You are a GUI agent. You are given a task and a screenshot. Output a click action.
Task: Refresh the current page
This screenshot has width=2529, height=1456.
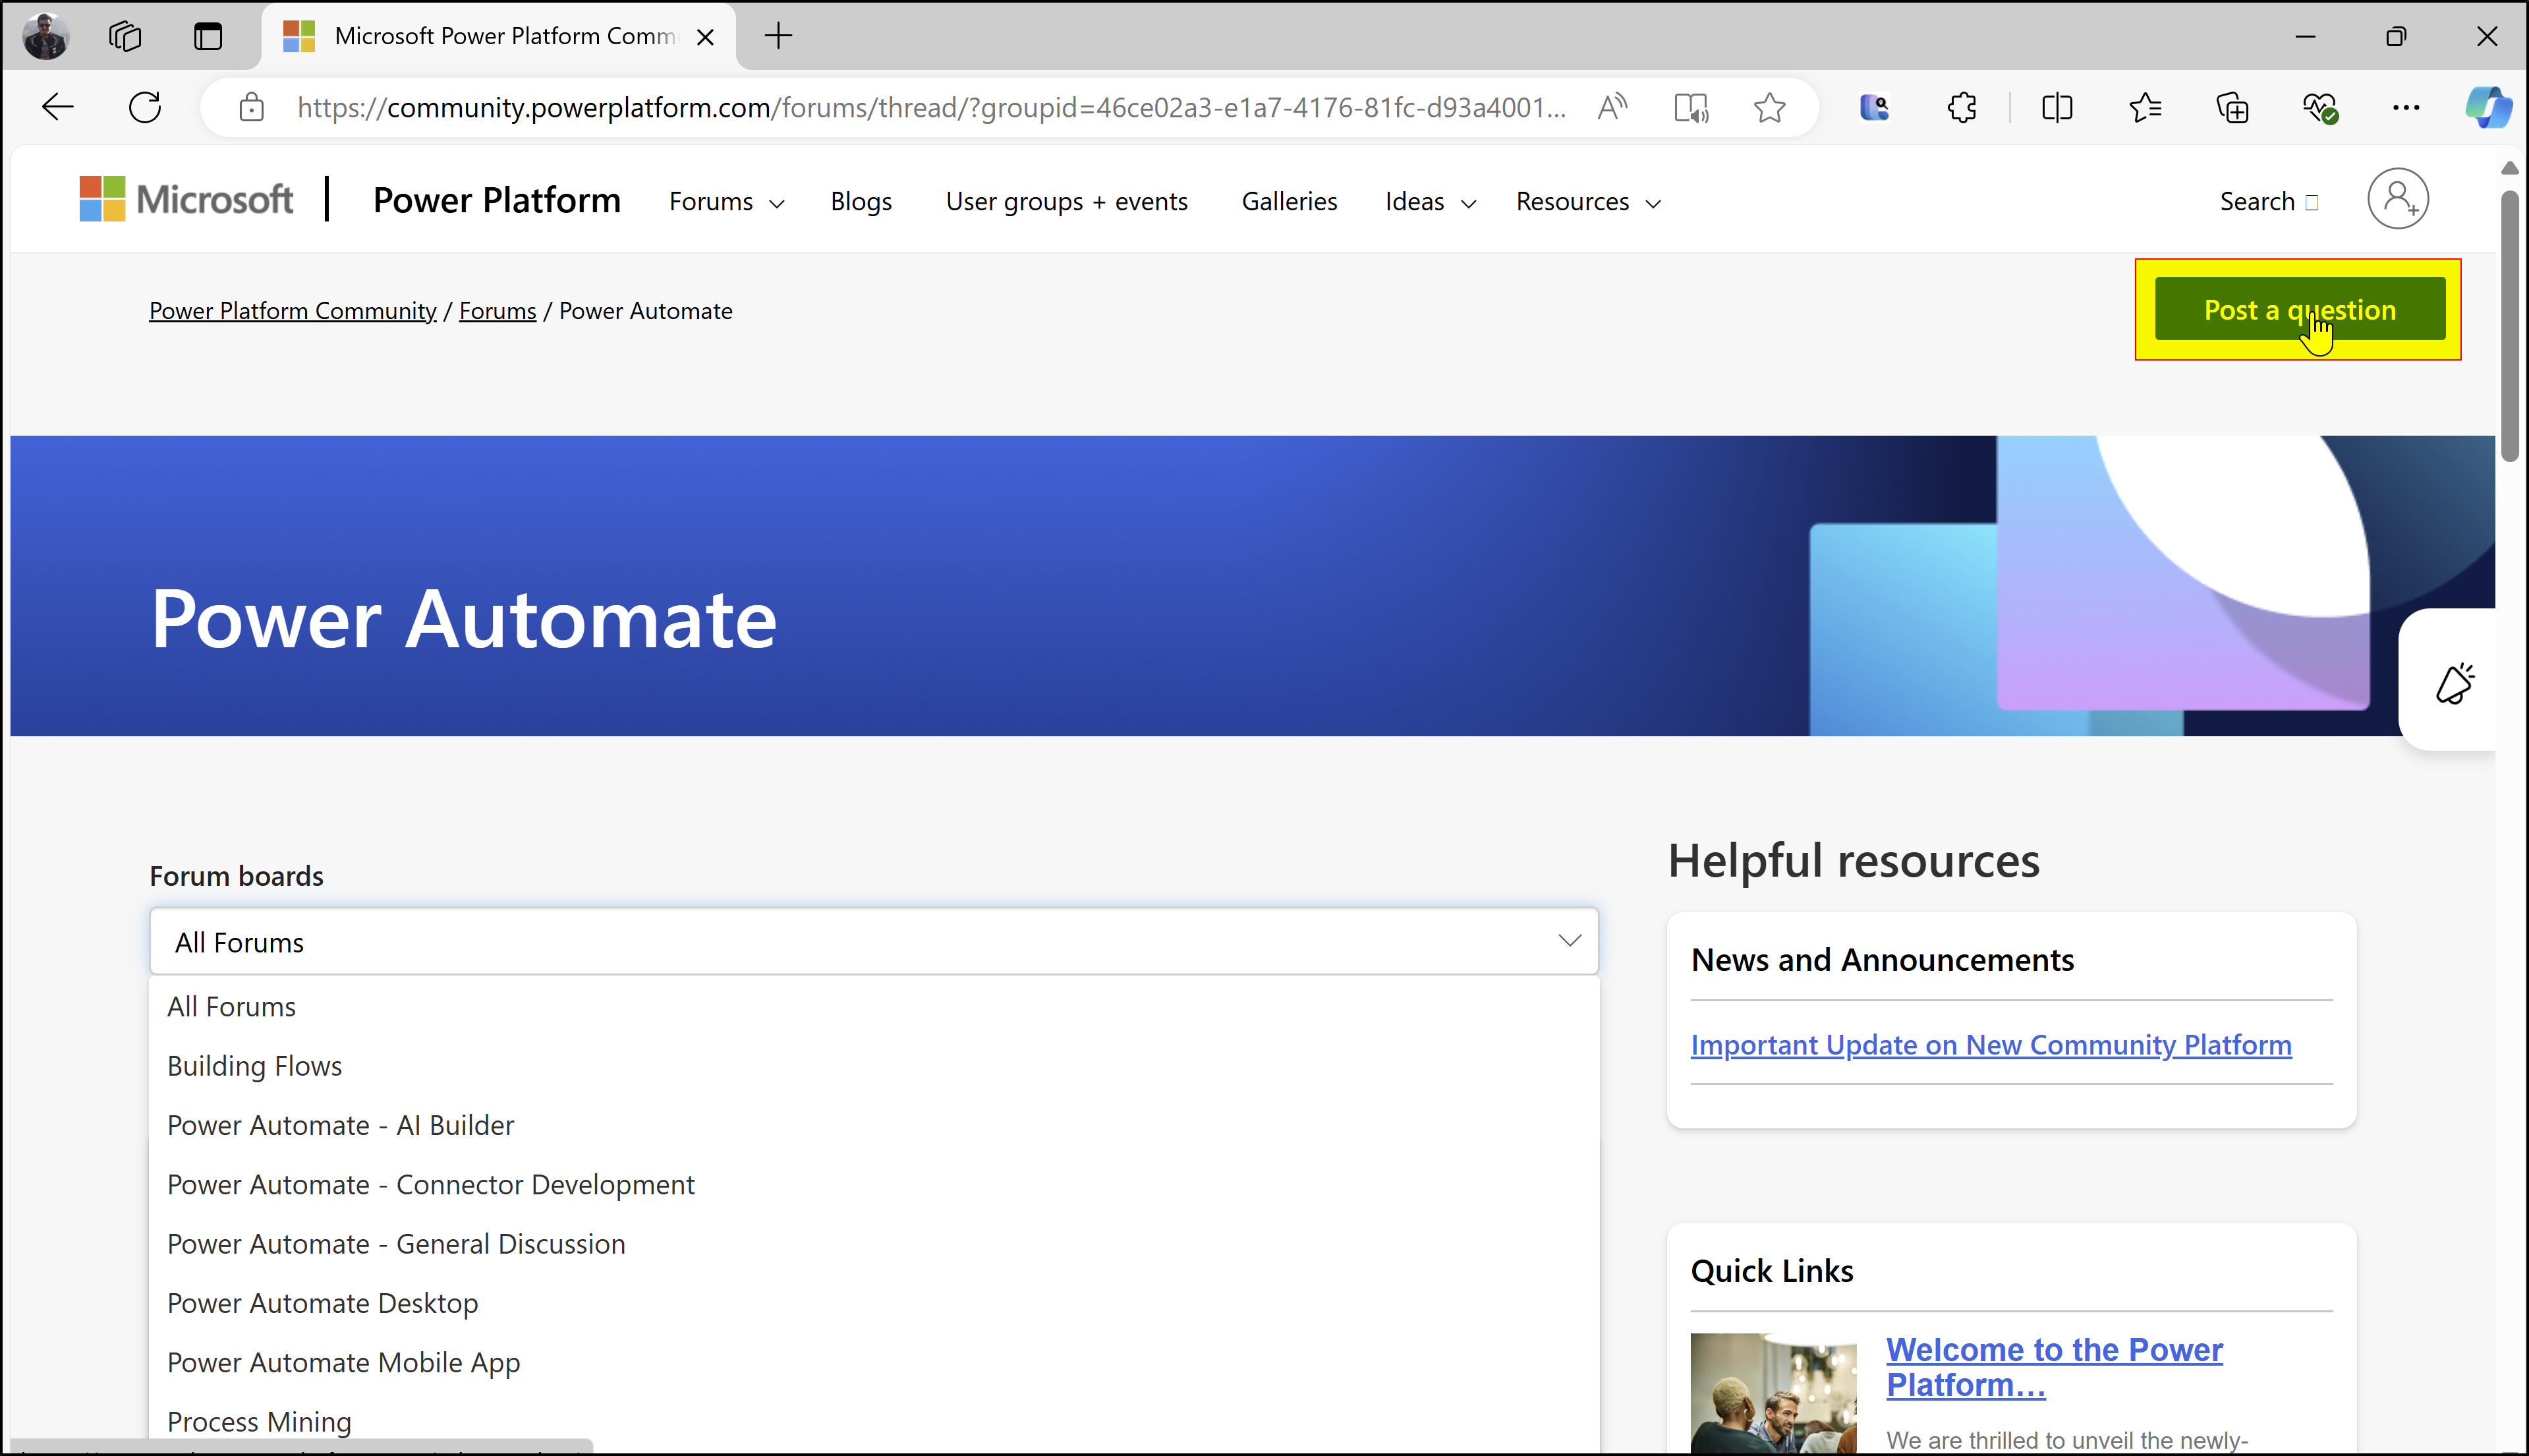tap(146, 107)
